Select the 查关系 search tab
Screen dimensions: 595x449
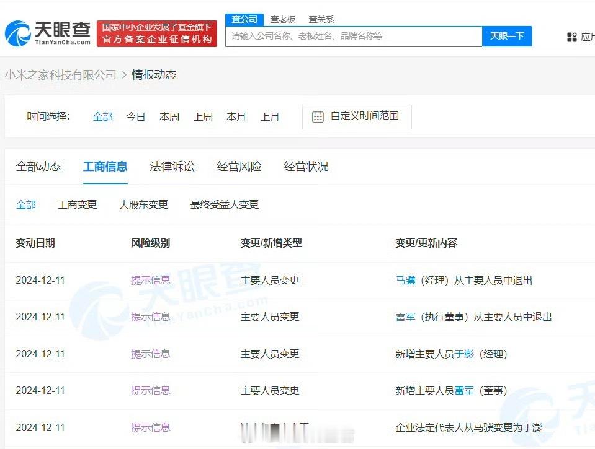click(x=321, y=19)
